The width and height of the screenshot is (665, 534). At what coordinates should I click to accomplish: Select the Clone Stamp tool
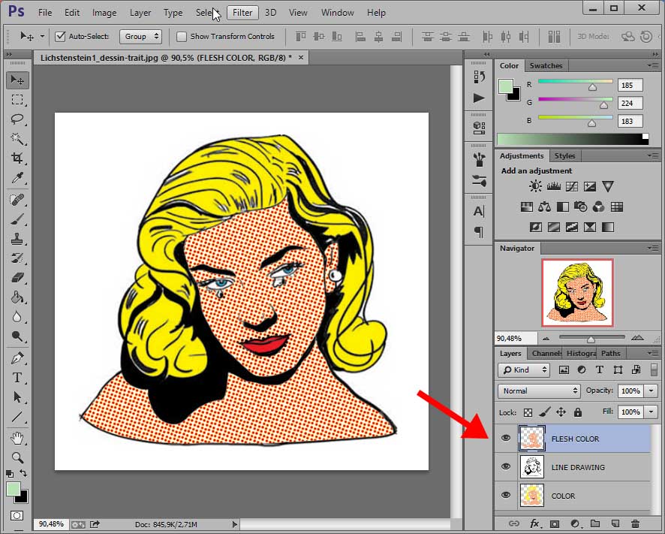coord(17,239)
